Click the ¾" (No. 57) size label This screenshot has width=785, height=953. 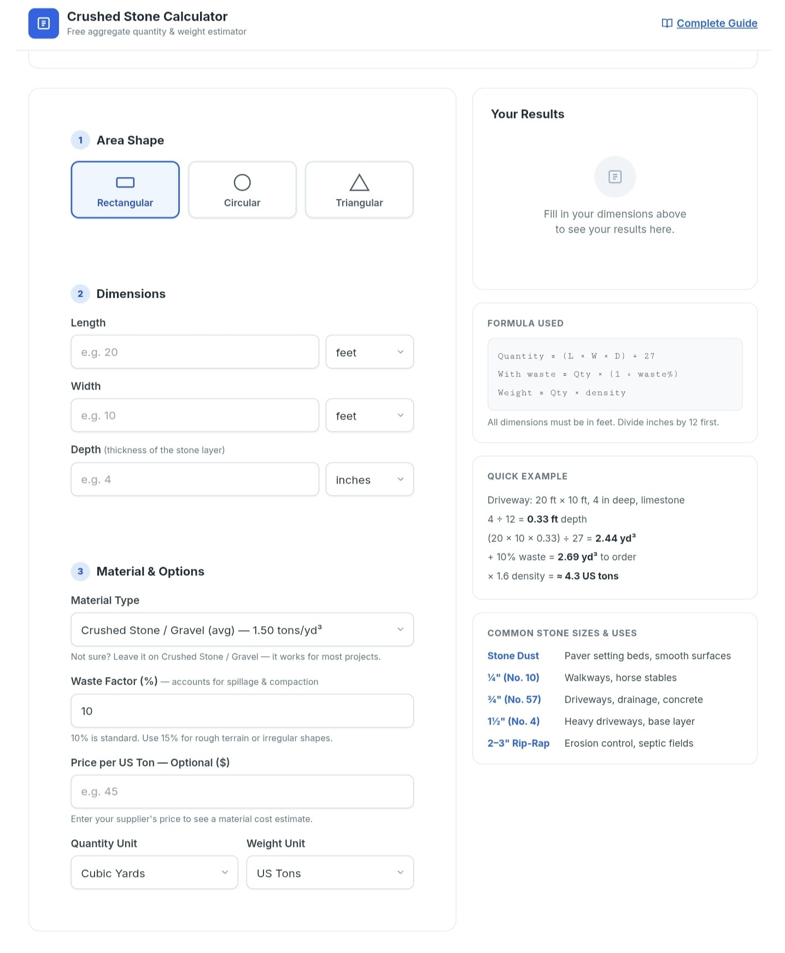click(514, 699)
